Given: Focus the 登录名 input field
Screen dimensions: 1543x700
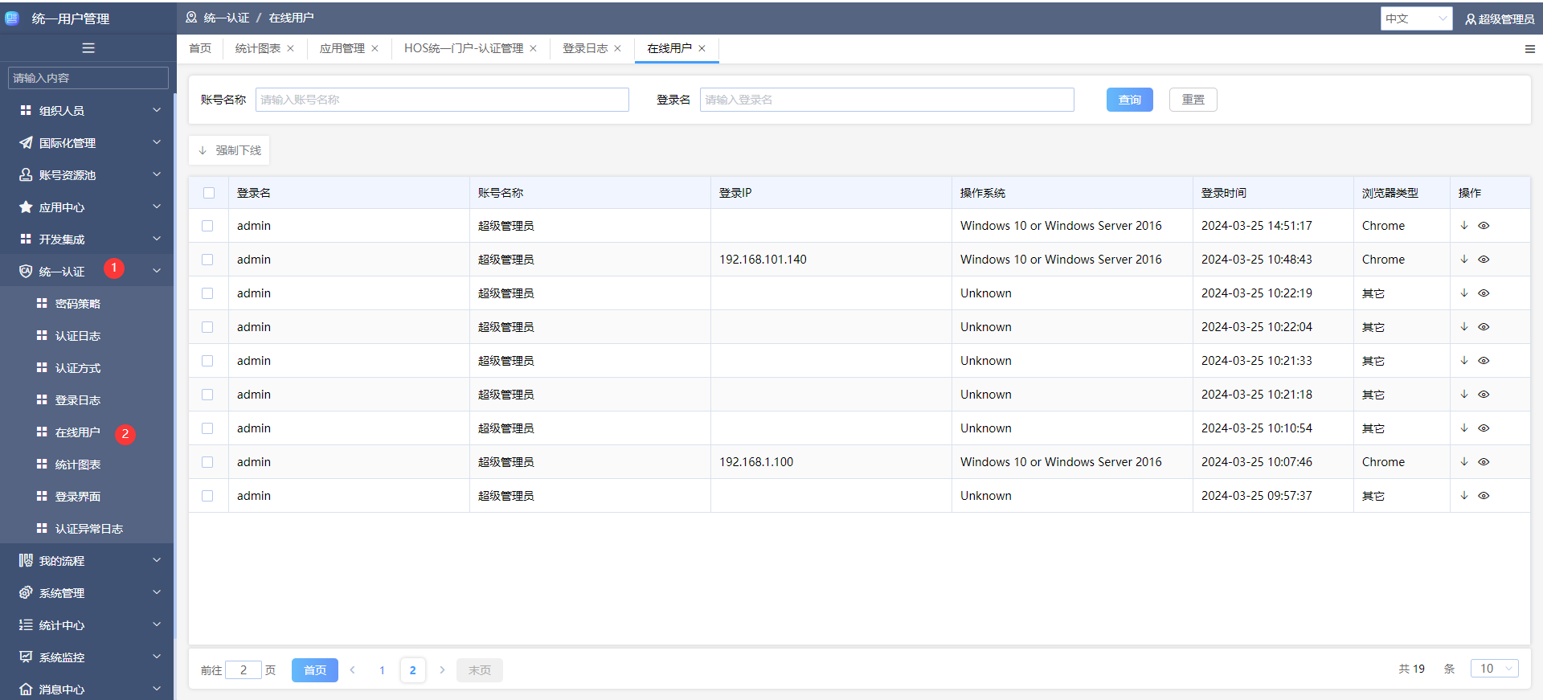Looking at the screenshot, I should [x=886, y=100].
